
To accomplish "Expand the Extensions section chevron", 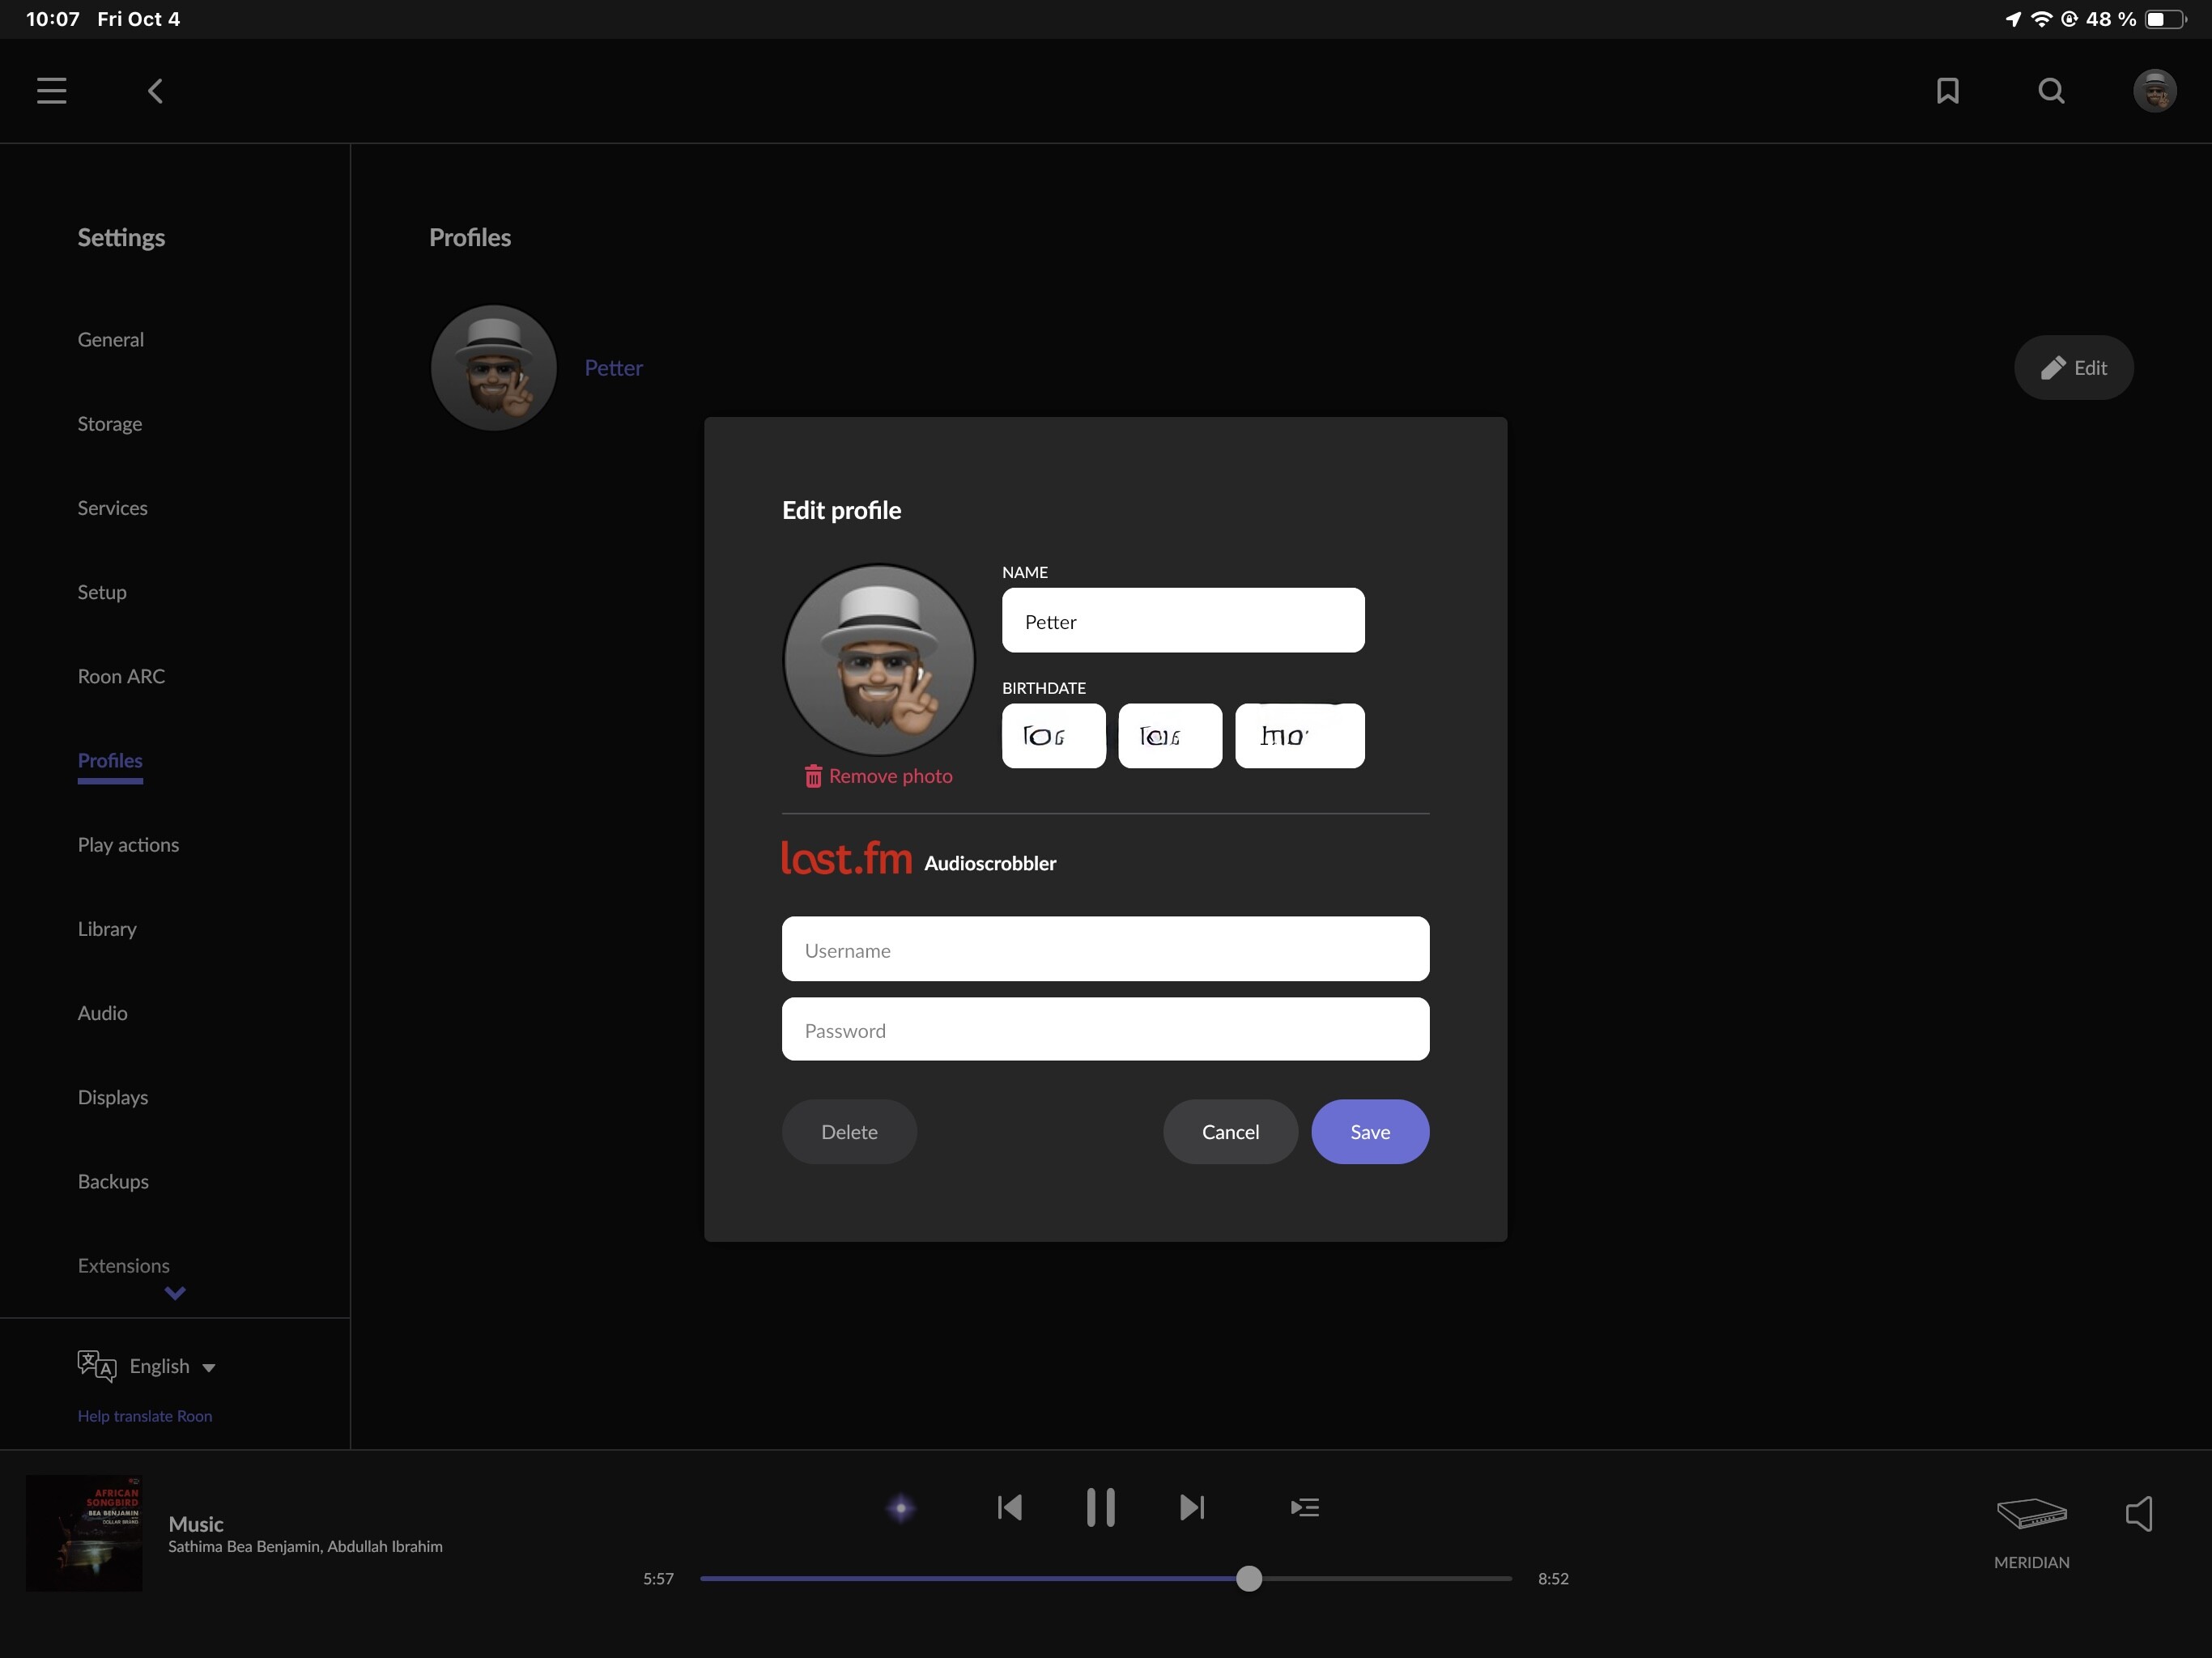I will click(x=174, y=1293).
